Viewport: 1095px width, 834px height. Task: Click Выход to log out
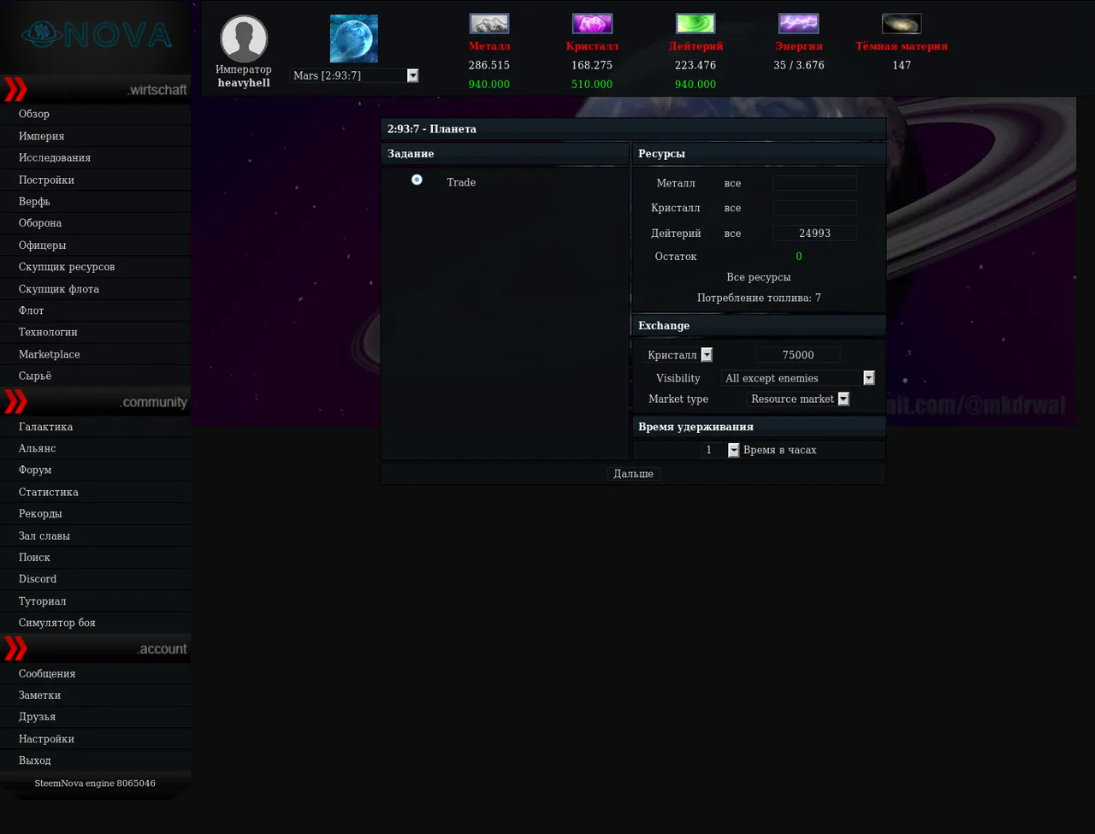pyautogui.click(x=95, y=760)
